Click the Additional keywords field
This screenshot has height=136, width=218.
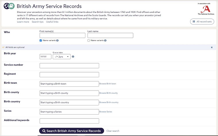(x=70, y=121)
